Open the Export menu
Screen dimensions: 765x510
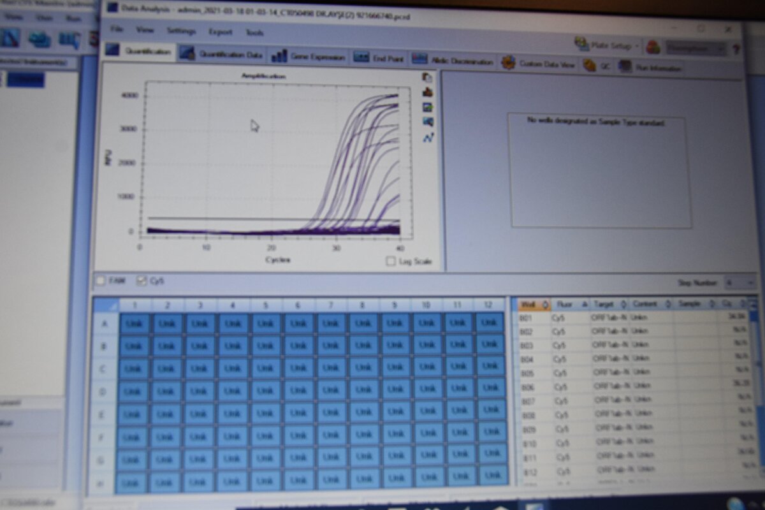(x=220, y=31)
